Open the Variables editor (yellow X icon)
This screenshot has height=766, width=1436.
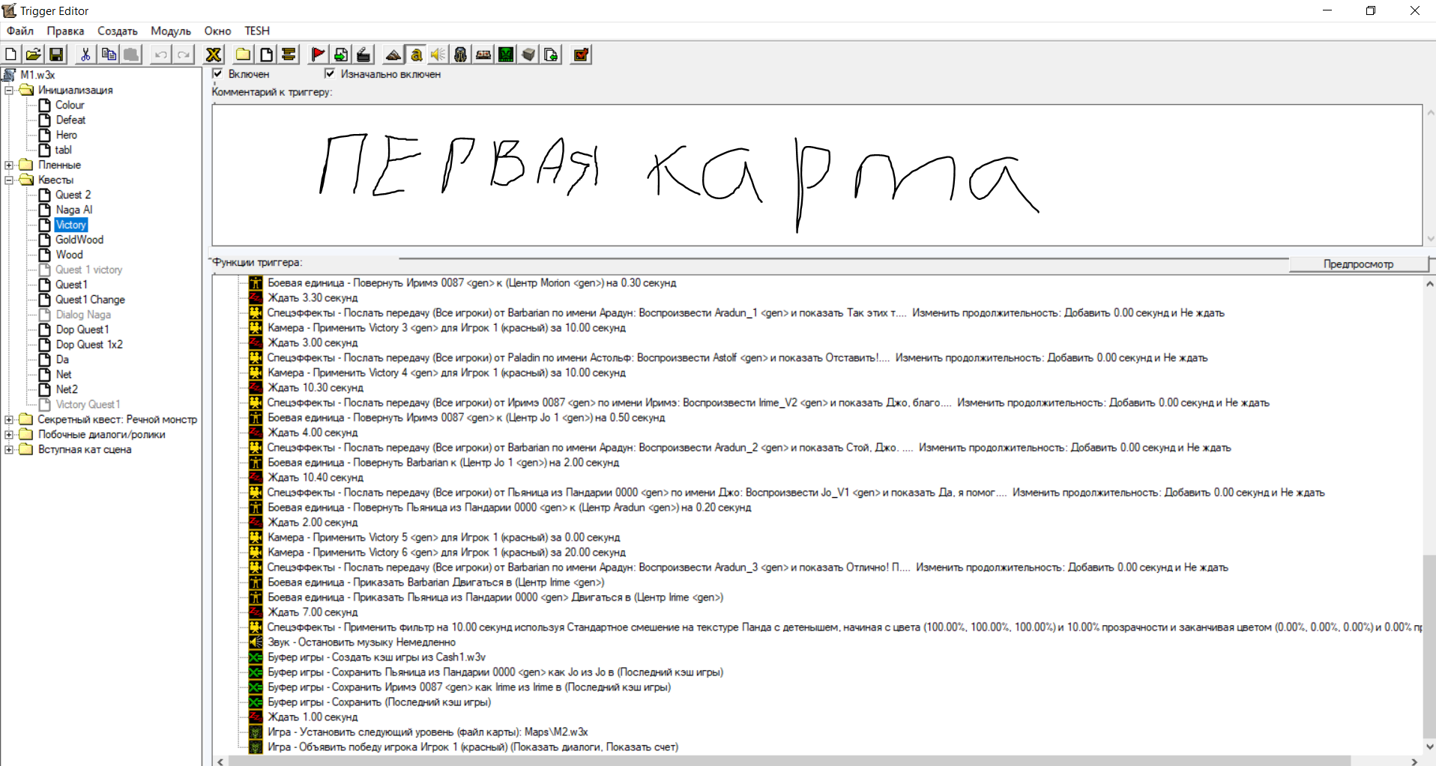[214, 55]
